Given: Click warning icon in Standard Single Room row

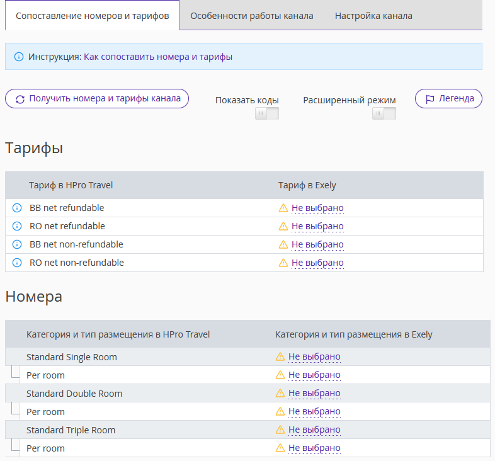Looking at the screenshot, I should pos(280,356).
